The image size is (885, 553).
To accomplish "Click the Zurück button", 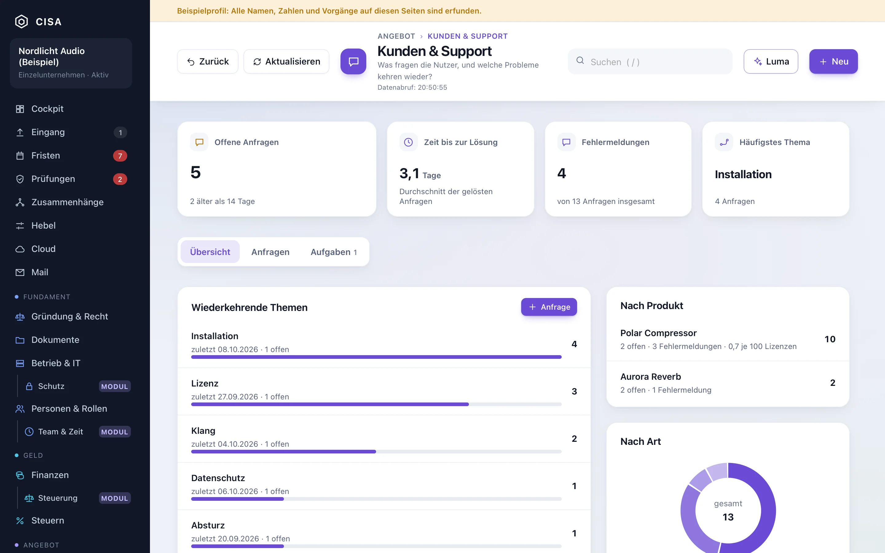I will (x=208, y=61).
